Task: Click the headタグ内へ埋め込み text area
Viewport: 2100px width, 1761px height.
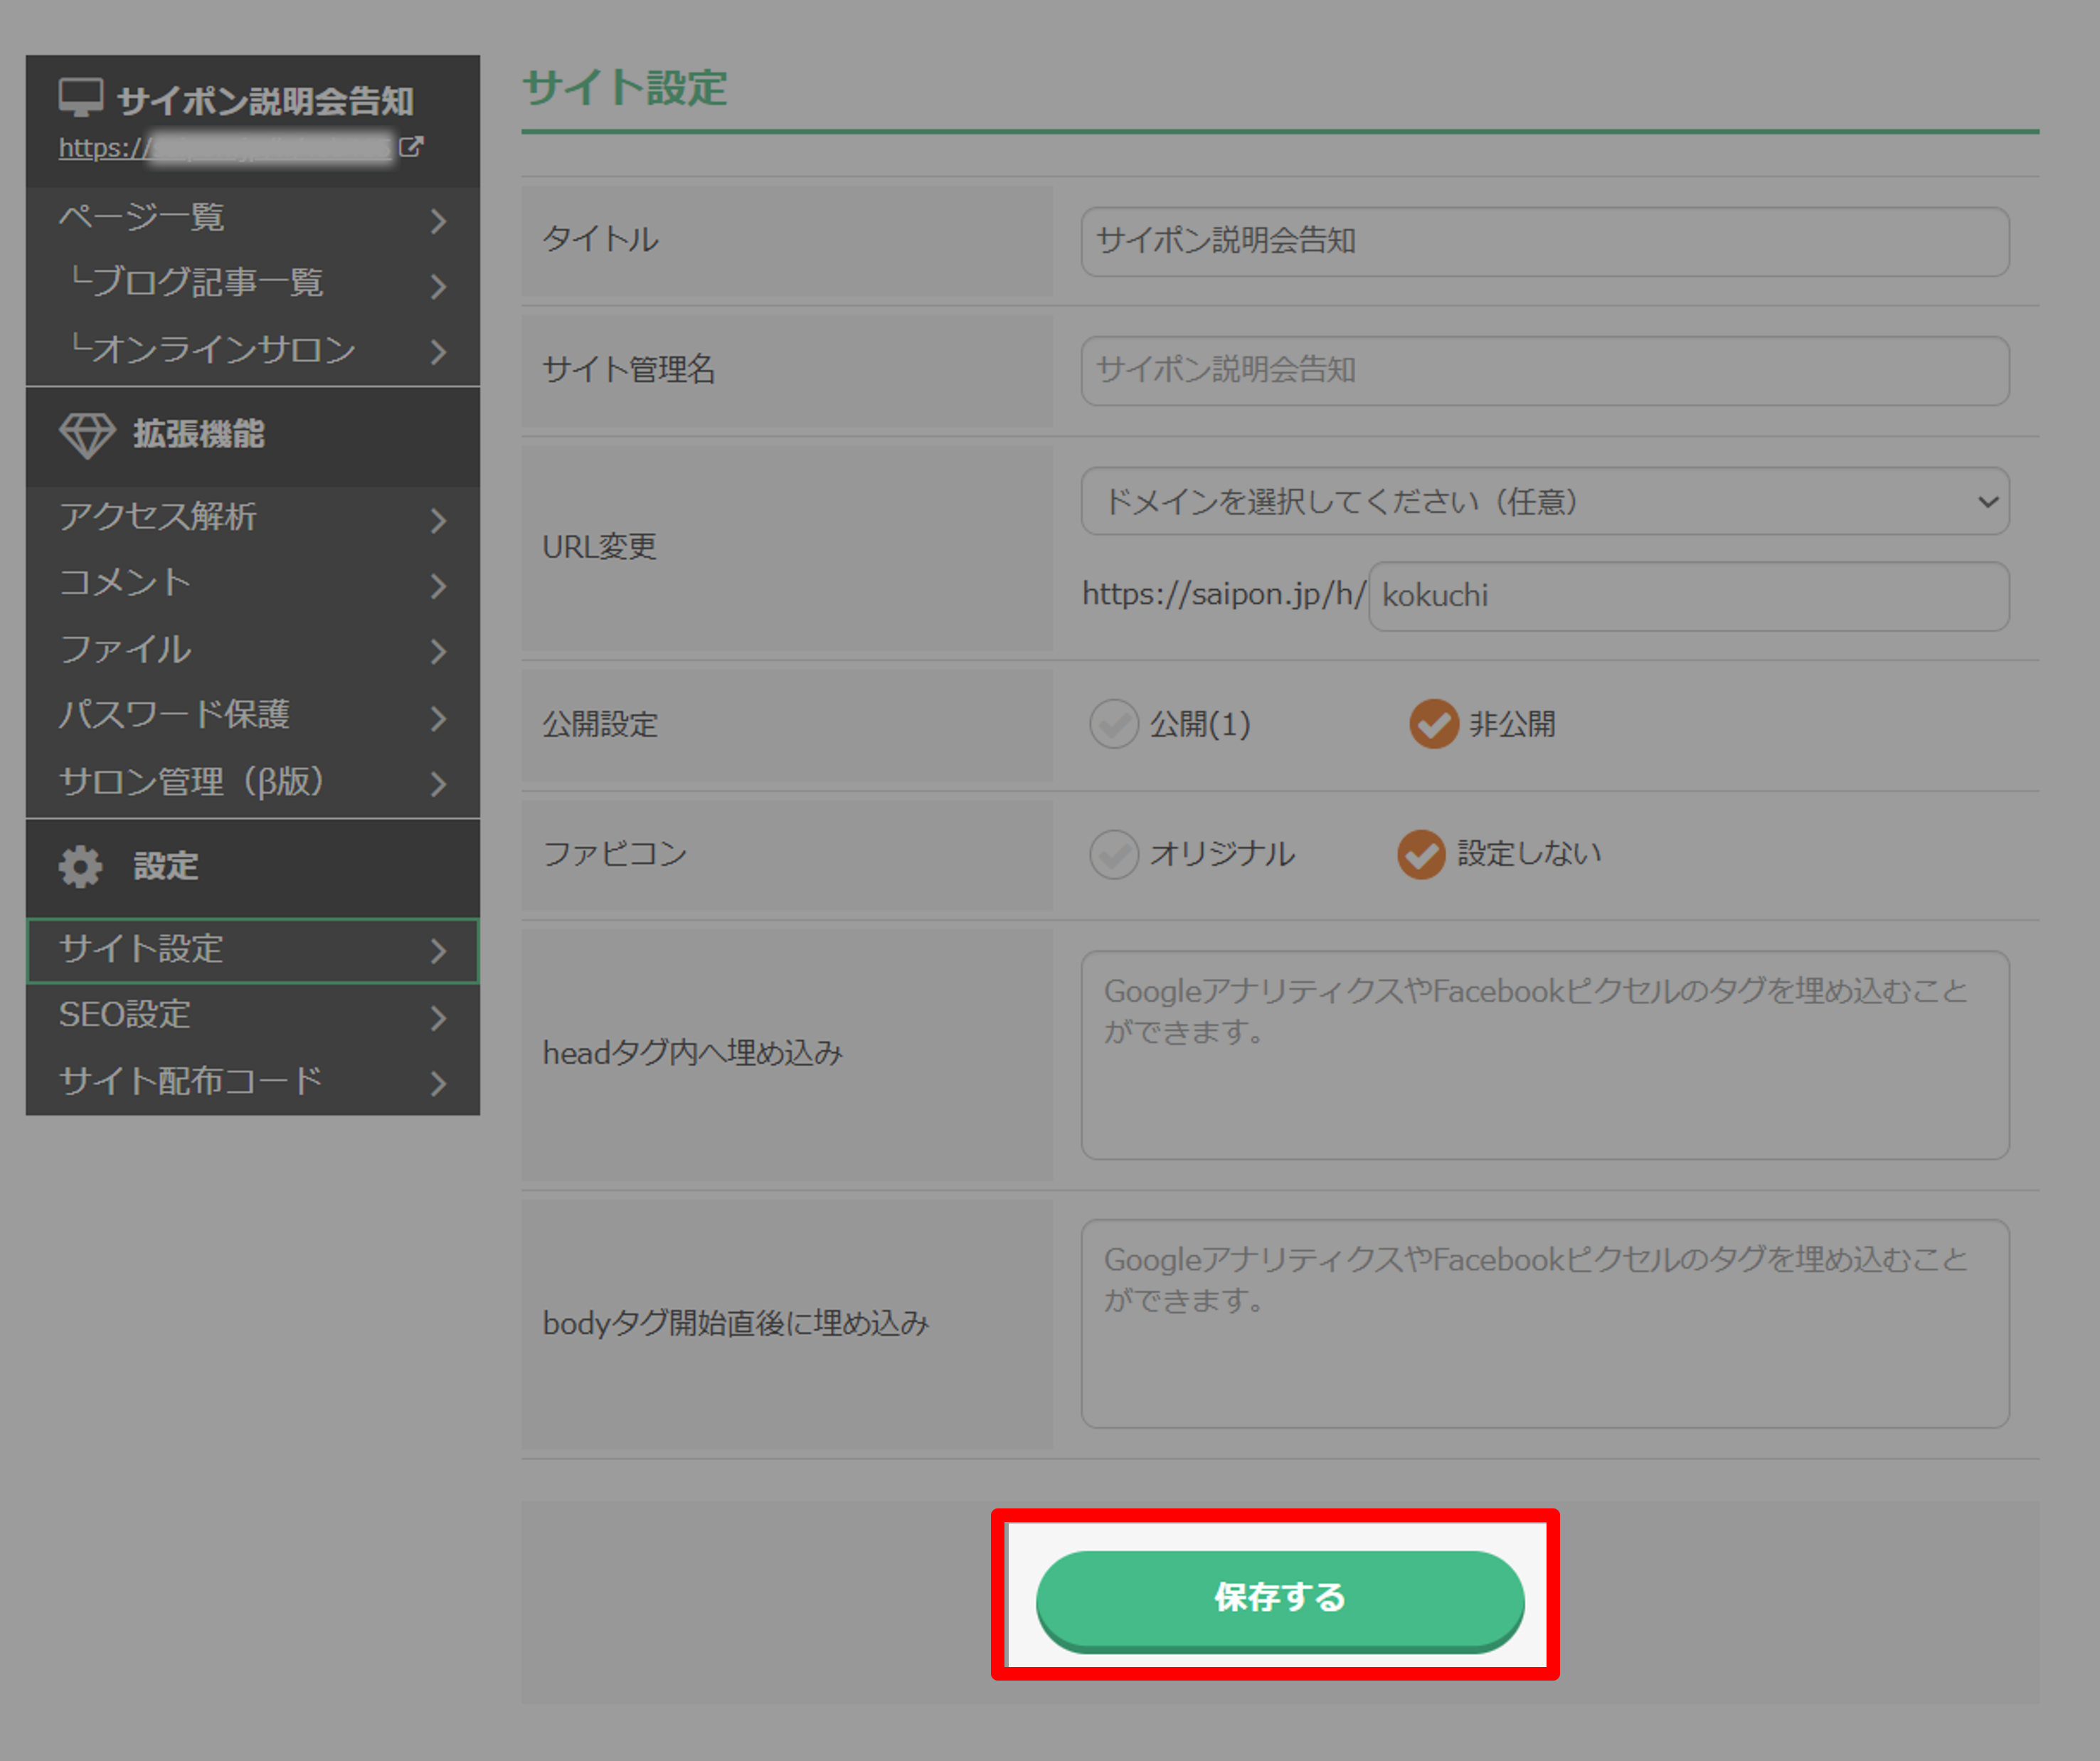Action: [x=1544, y=1055]
